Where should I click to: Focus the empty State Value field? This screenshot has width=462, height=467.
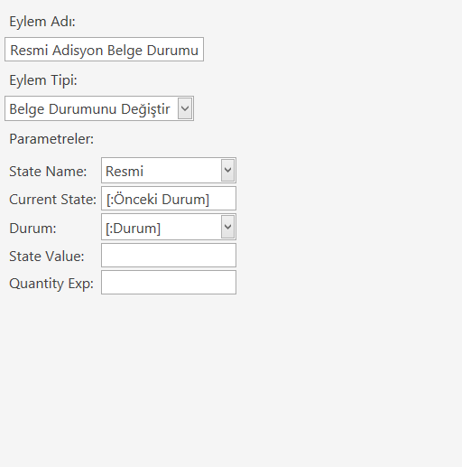click(x=169, y=256)
